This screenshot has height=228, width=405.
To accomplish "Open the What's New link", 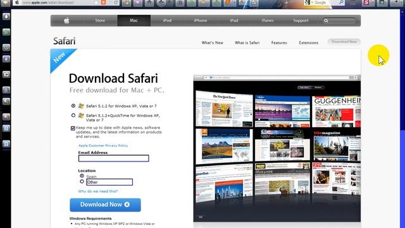I will coord(213,42).
